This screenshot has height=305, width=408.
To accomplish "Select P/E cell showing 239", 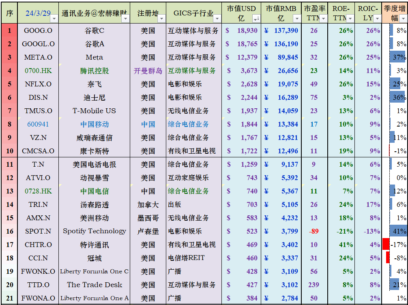I will 315,285.
